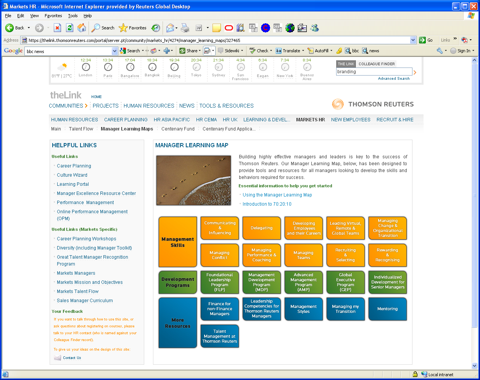Switch to the COLLEAGUE FINDER tab
This screenshot has height=380, width=480.
pyautogui.click(x=377, y=64)
